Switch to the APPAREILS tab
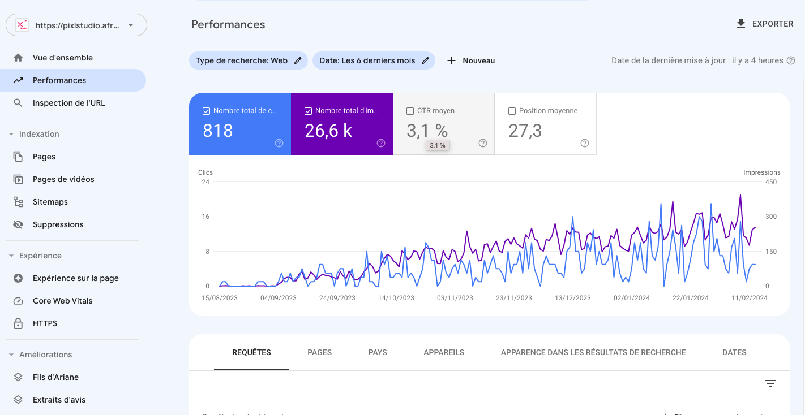Image resolution: width=805 pixels, height=415 pixels. [x=443, y=352]
